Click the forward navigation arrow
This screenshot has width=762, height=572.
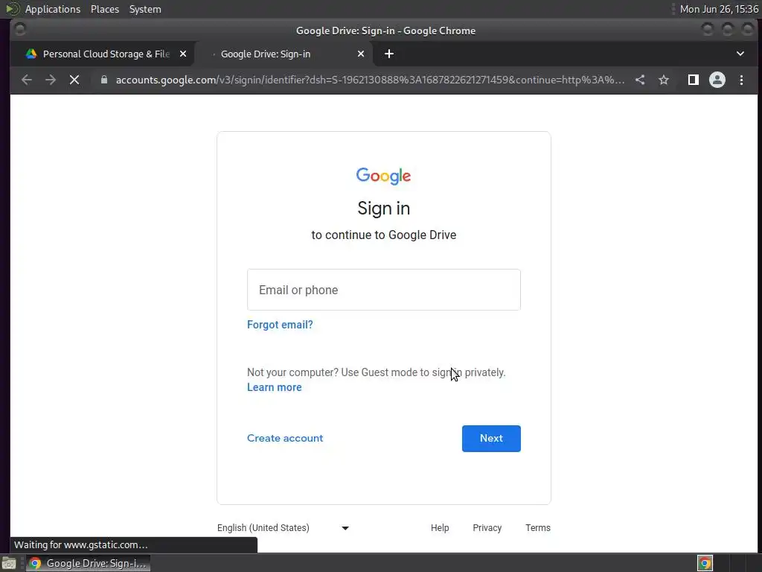pos(51,80)
